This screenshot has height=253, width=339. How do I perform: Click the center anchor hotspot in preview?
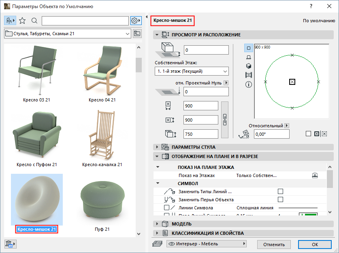(x=292, y=82)
